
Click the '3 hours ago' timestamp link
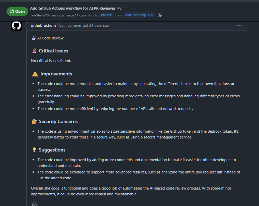tap(99, 25)
